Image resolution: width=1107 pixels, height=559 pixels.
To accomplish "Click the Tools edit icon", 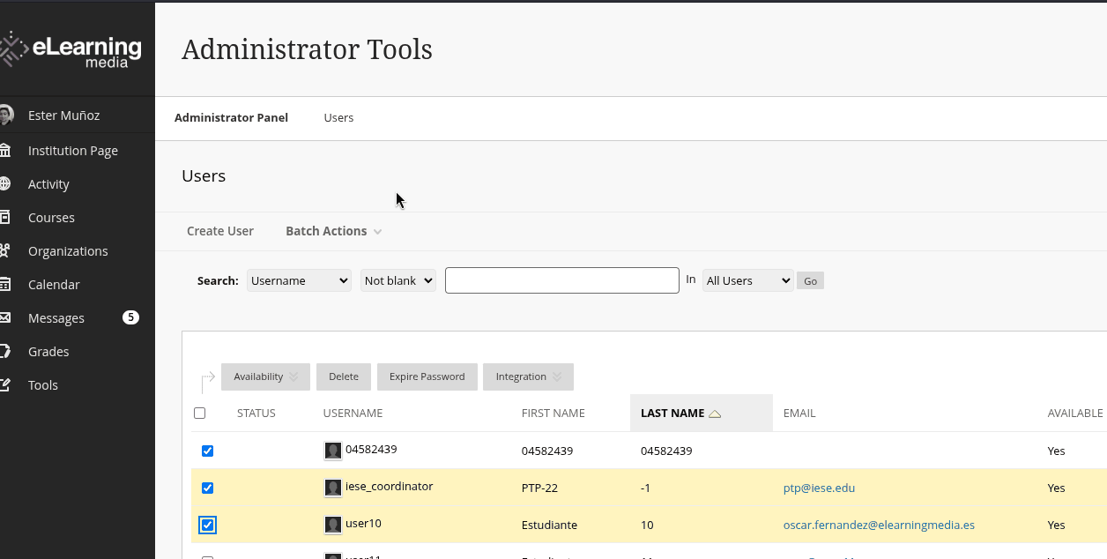I will 5,385.
